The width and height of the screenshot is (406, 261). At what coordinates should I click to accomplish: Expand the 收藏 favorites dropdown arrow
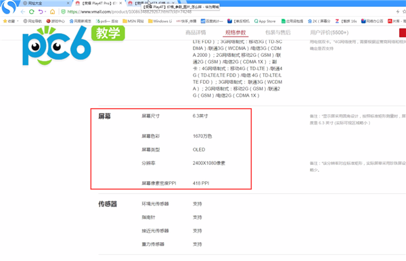click(x=18, y=21)
